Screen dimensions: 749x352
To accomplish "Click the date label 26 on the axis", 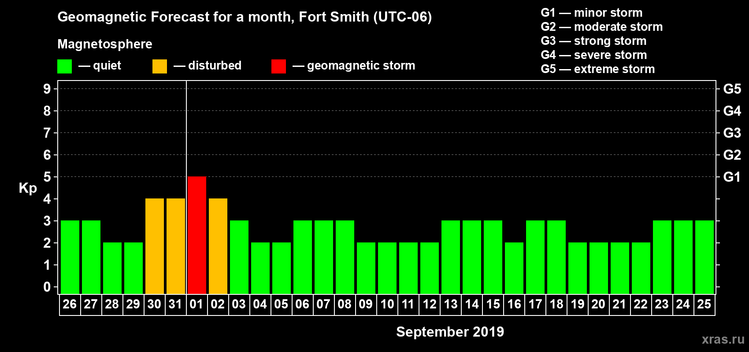I will point(70,304).
